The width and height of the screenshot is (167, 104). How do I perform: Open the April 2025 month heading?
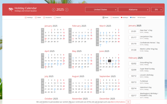click(x=50, y=51)
